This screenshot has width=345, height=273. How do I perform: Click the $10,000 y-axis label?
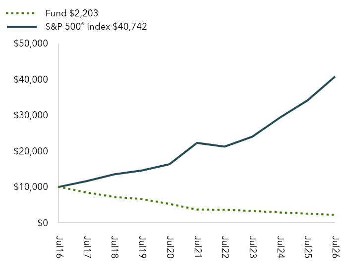[31, 187]
